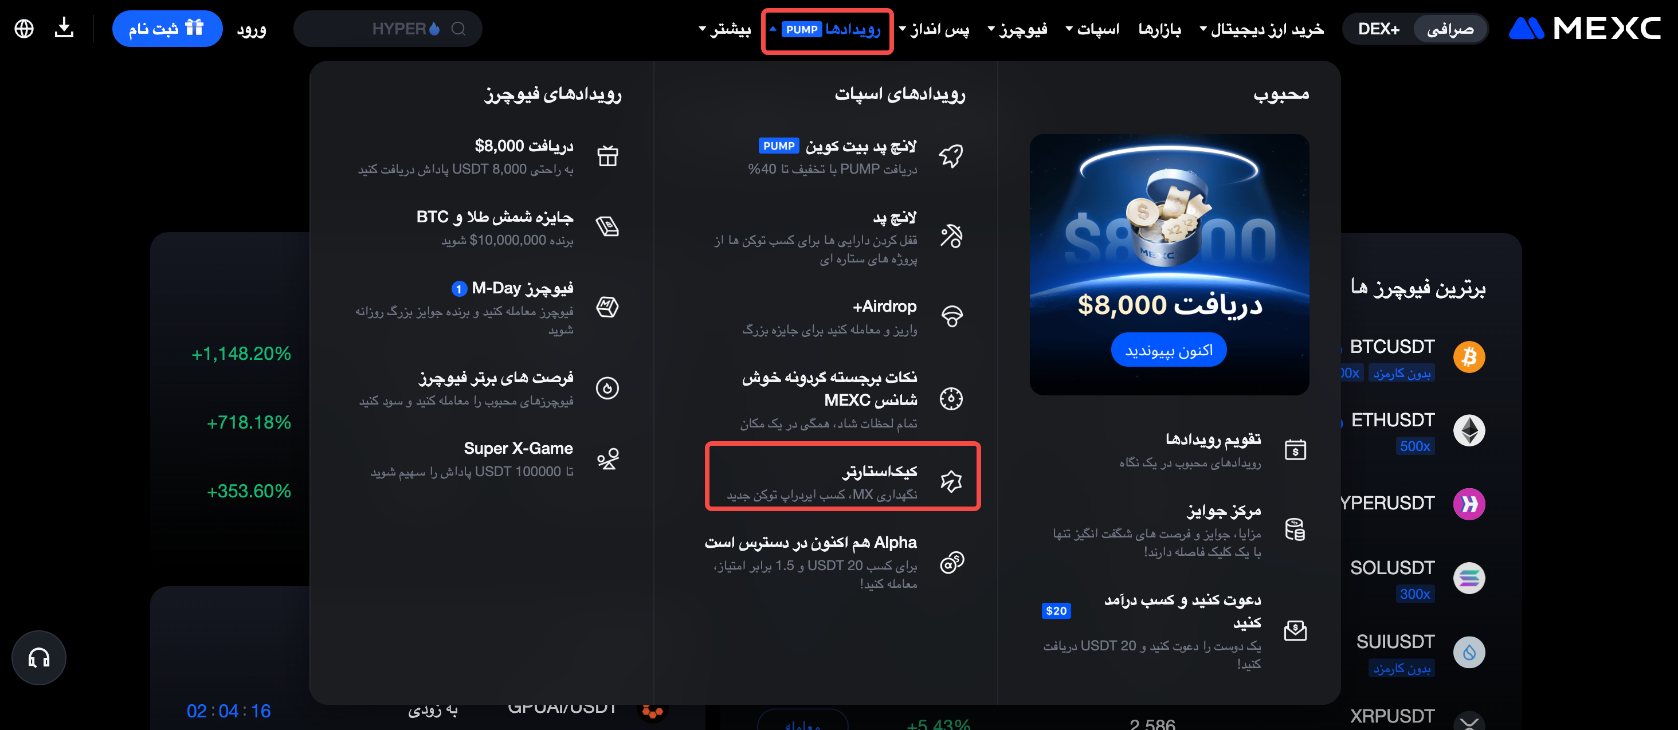Expand the بیشتر (More) dropdown
This screenshot has width=1678, height=730.
[x=724, y=29]
